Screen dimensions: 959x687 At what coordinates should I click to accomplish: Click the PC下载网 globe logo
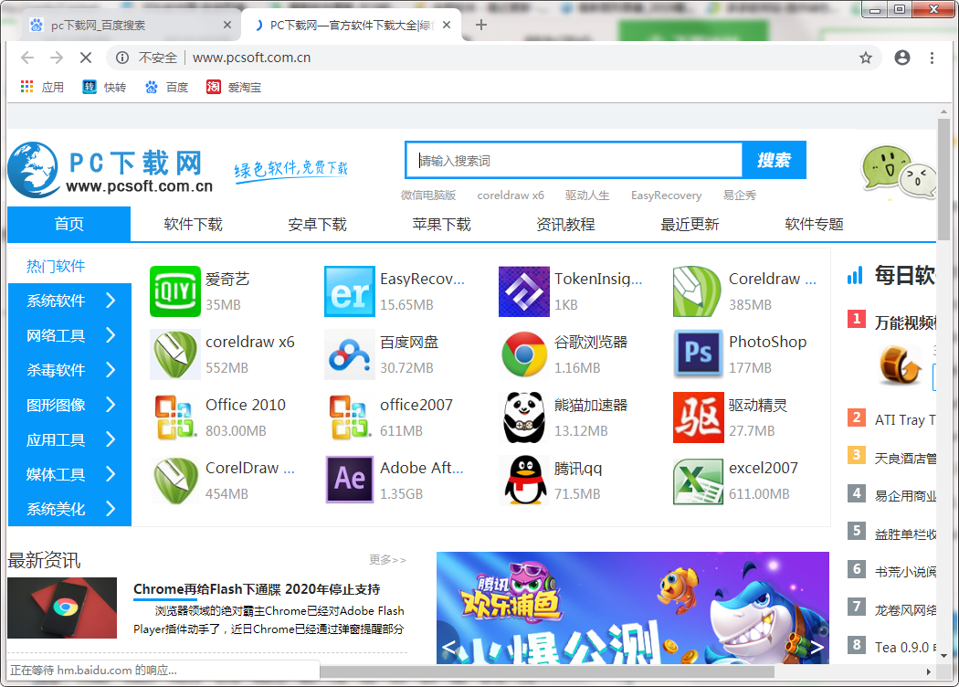[33, 169]
